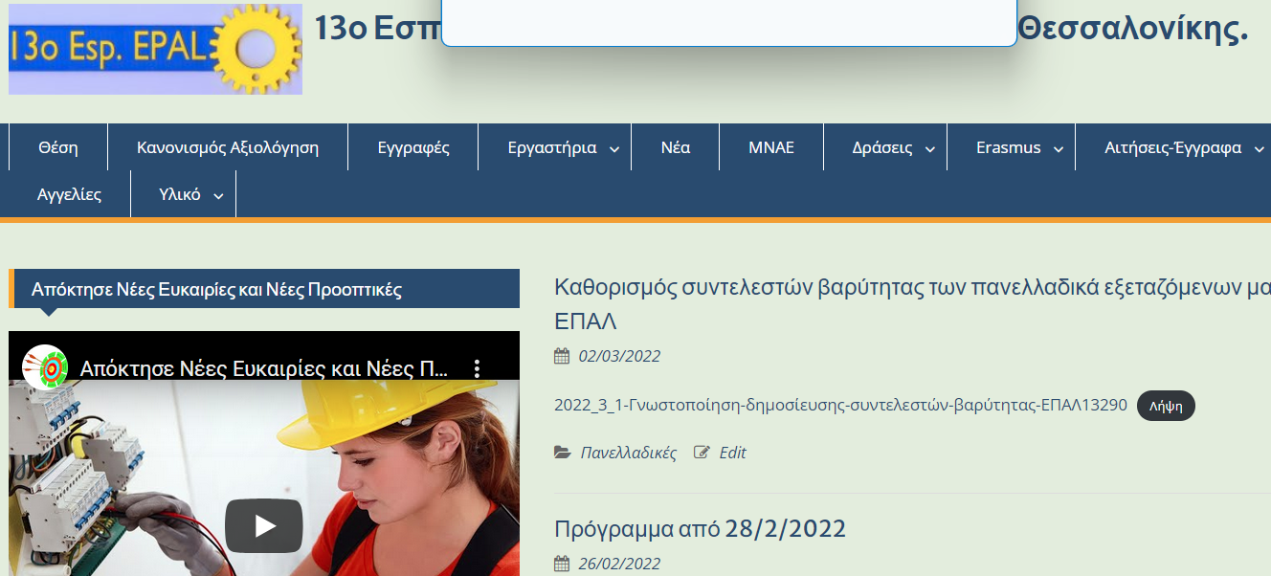Expand the Εργαστήρια submenu arrow

tap(614, 148)
